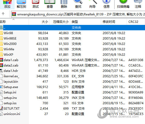Click the Setup.ini config file icon

pyautogui.click(x=1, y=92)
